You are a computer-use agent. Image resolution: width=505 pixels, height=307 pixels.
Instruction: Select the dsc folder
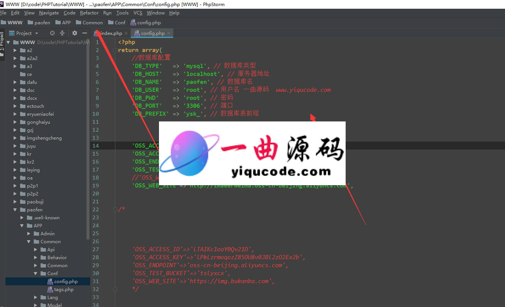coord(31,90)
